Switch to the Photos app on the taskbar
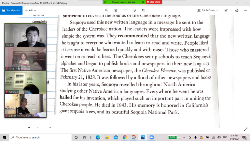Screen dimensions: 250x141 click(x=143, y=137)
